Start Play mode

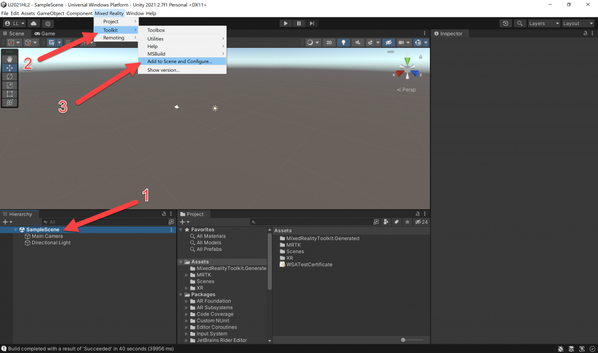click(285, 23)
